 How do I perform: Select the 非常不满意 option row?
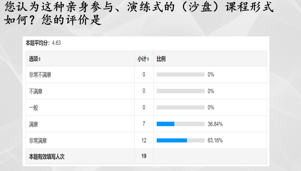click(x=146, y=75)
